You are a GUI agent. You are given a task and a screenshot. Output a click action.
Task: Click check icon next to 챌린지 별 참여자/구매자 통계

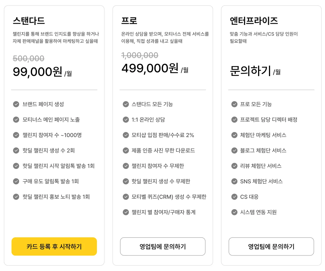[126, 212]
